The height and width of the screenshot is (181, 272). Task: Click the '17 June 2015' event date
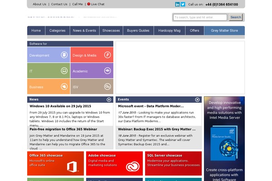tap(127, 113)
